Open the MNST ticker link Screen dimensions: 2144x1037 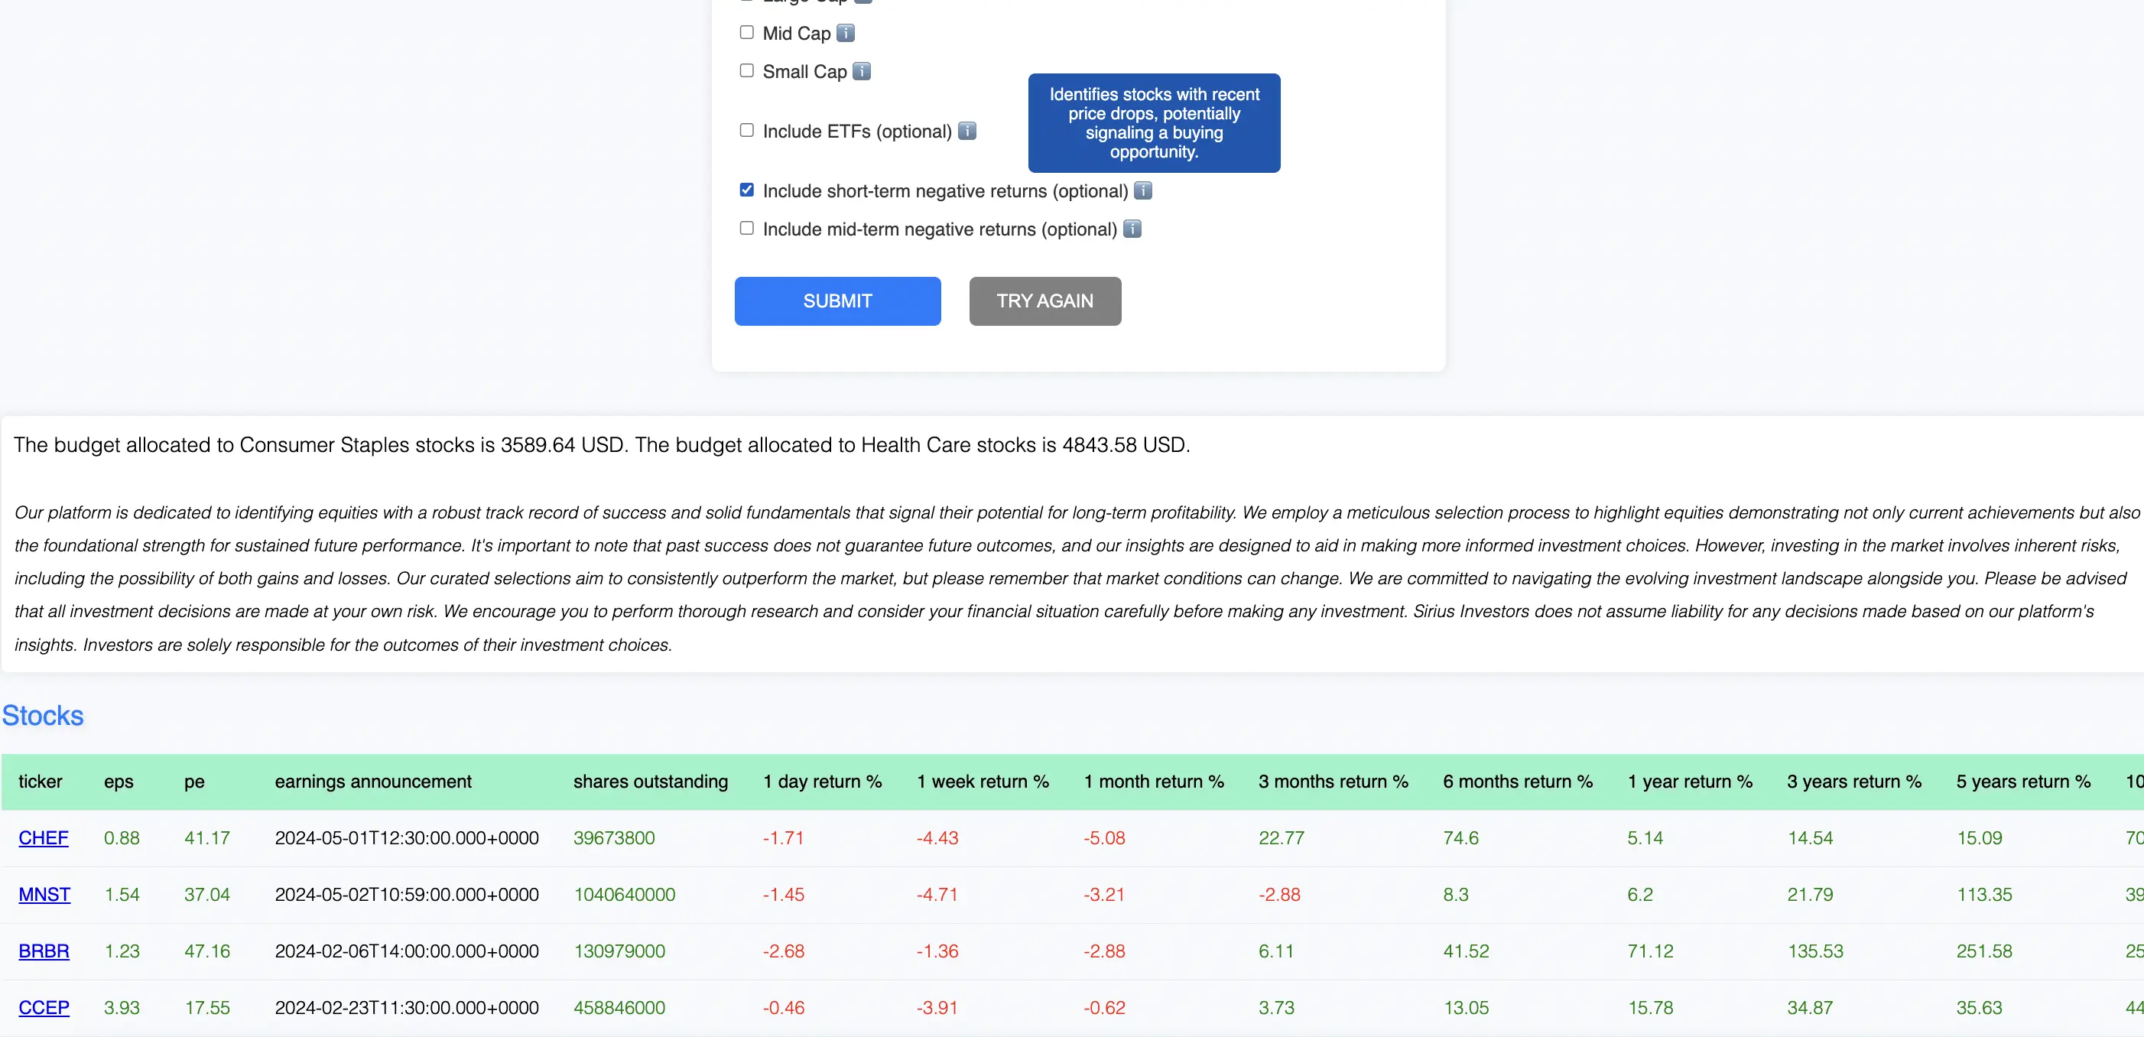point(44,895)
